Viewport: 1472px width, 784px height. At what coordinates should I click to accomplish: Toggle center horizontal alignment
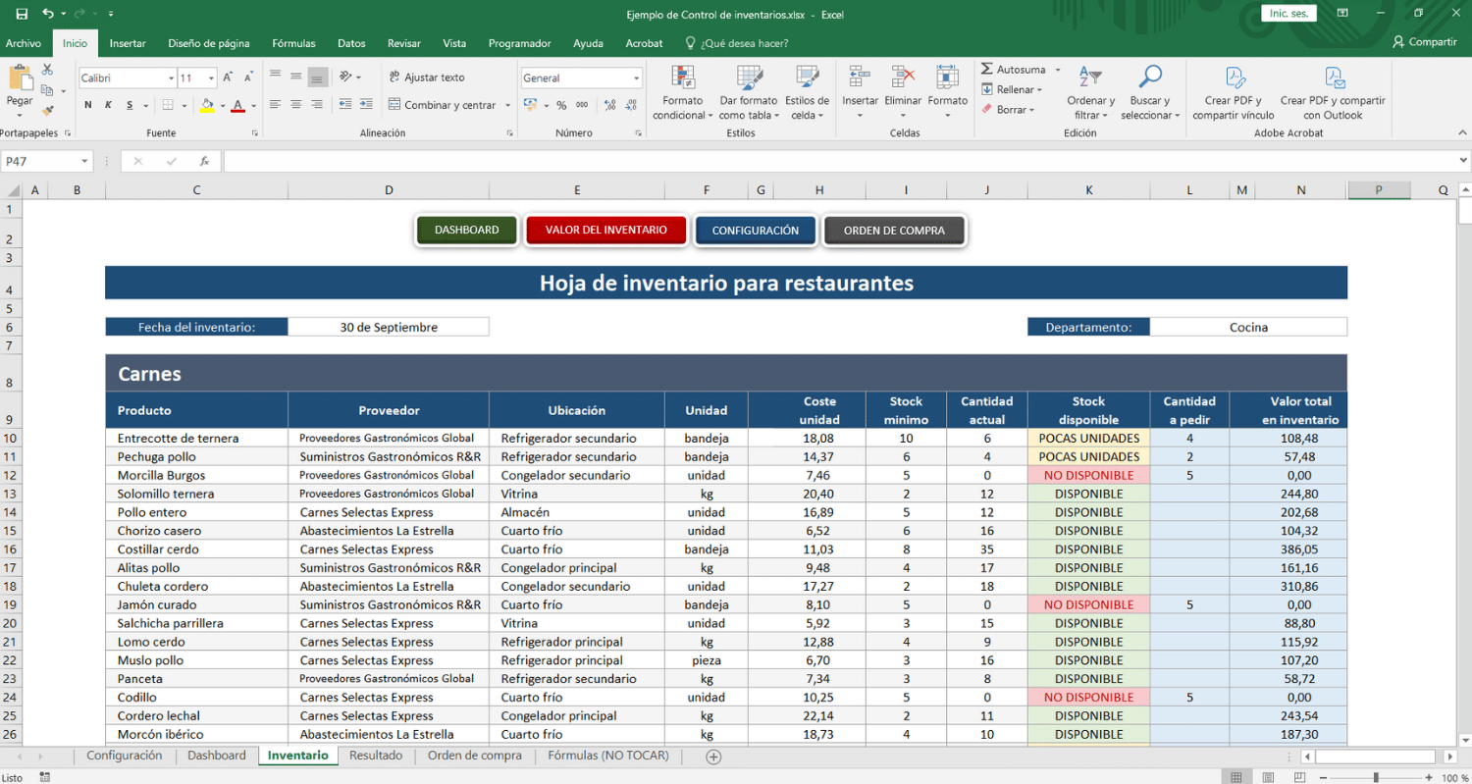(296, 105)
